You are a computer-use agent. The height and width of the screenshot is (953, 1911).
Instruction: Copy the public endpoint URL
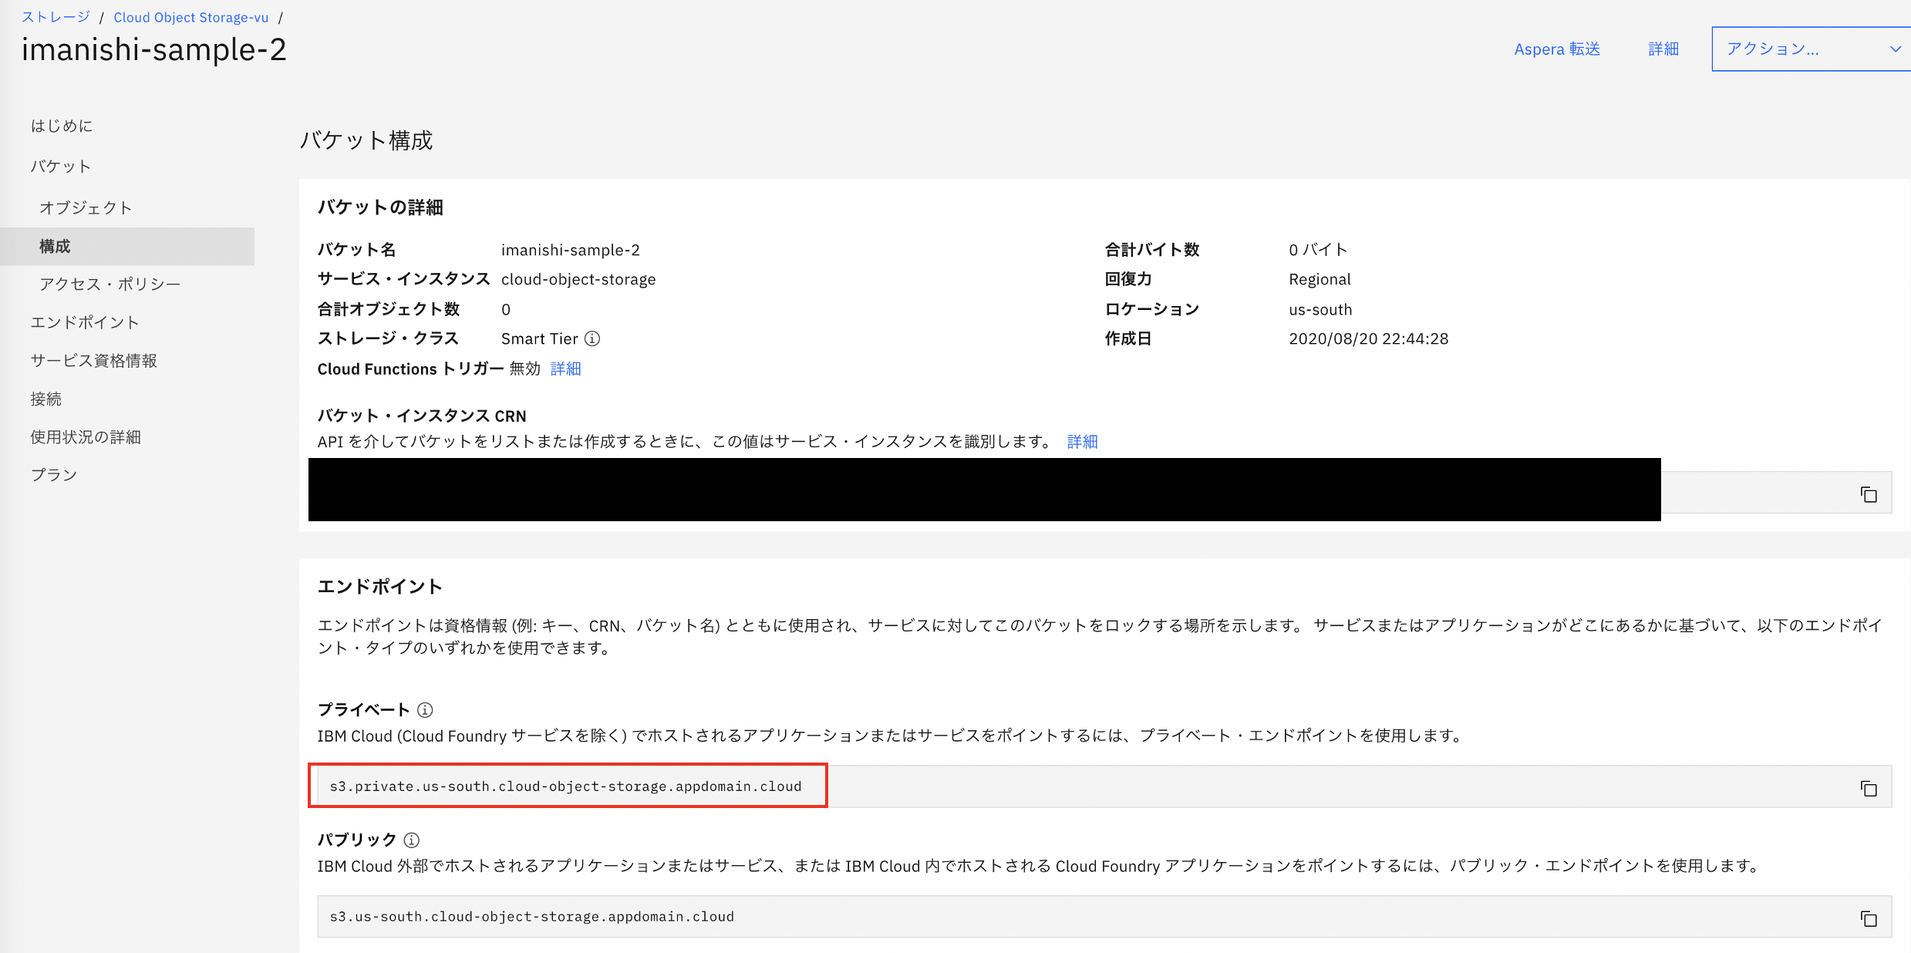click(1868, 918)
